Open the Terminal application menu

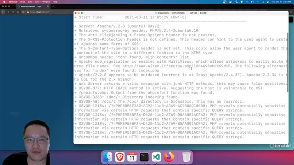[x=13, y=2]
